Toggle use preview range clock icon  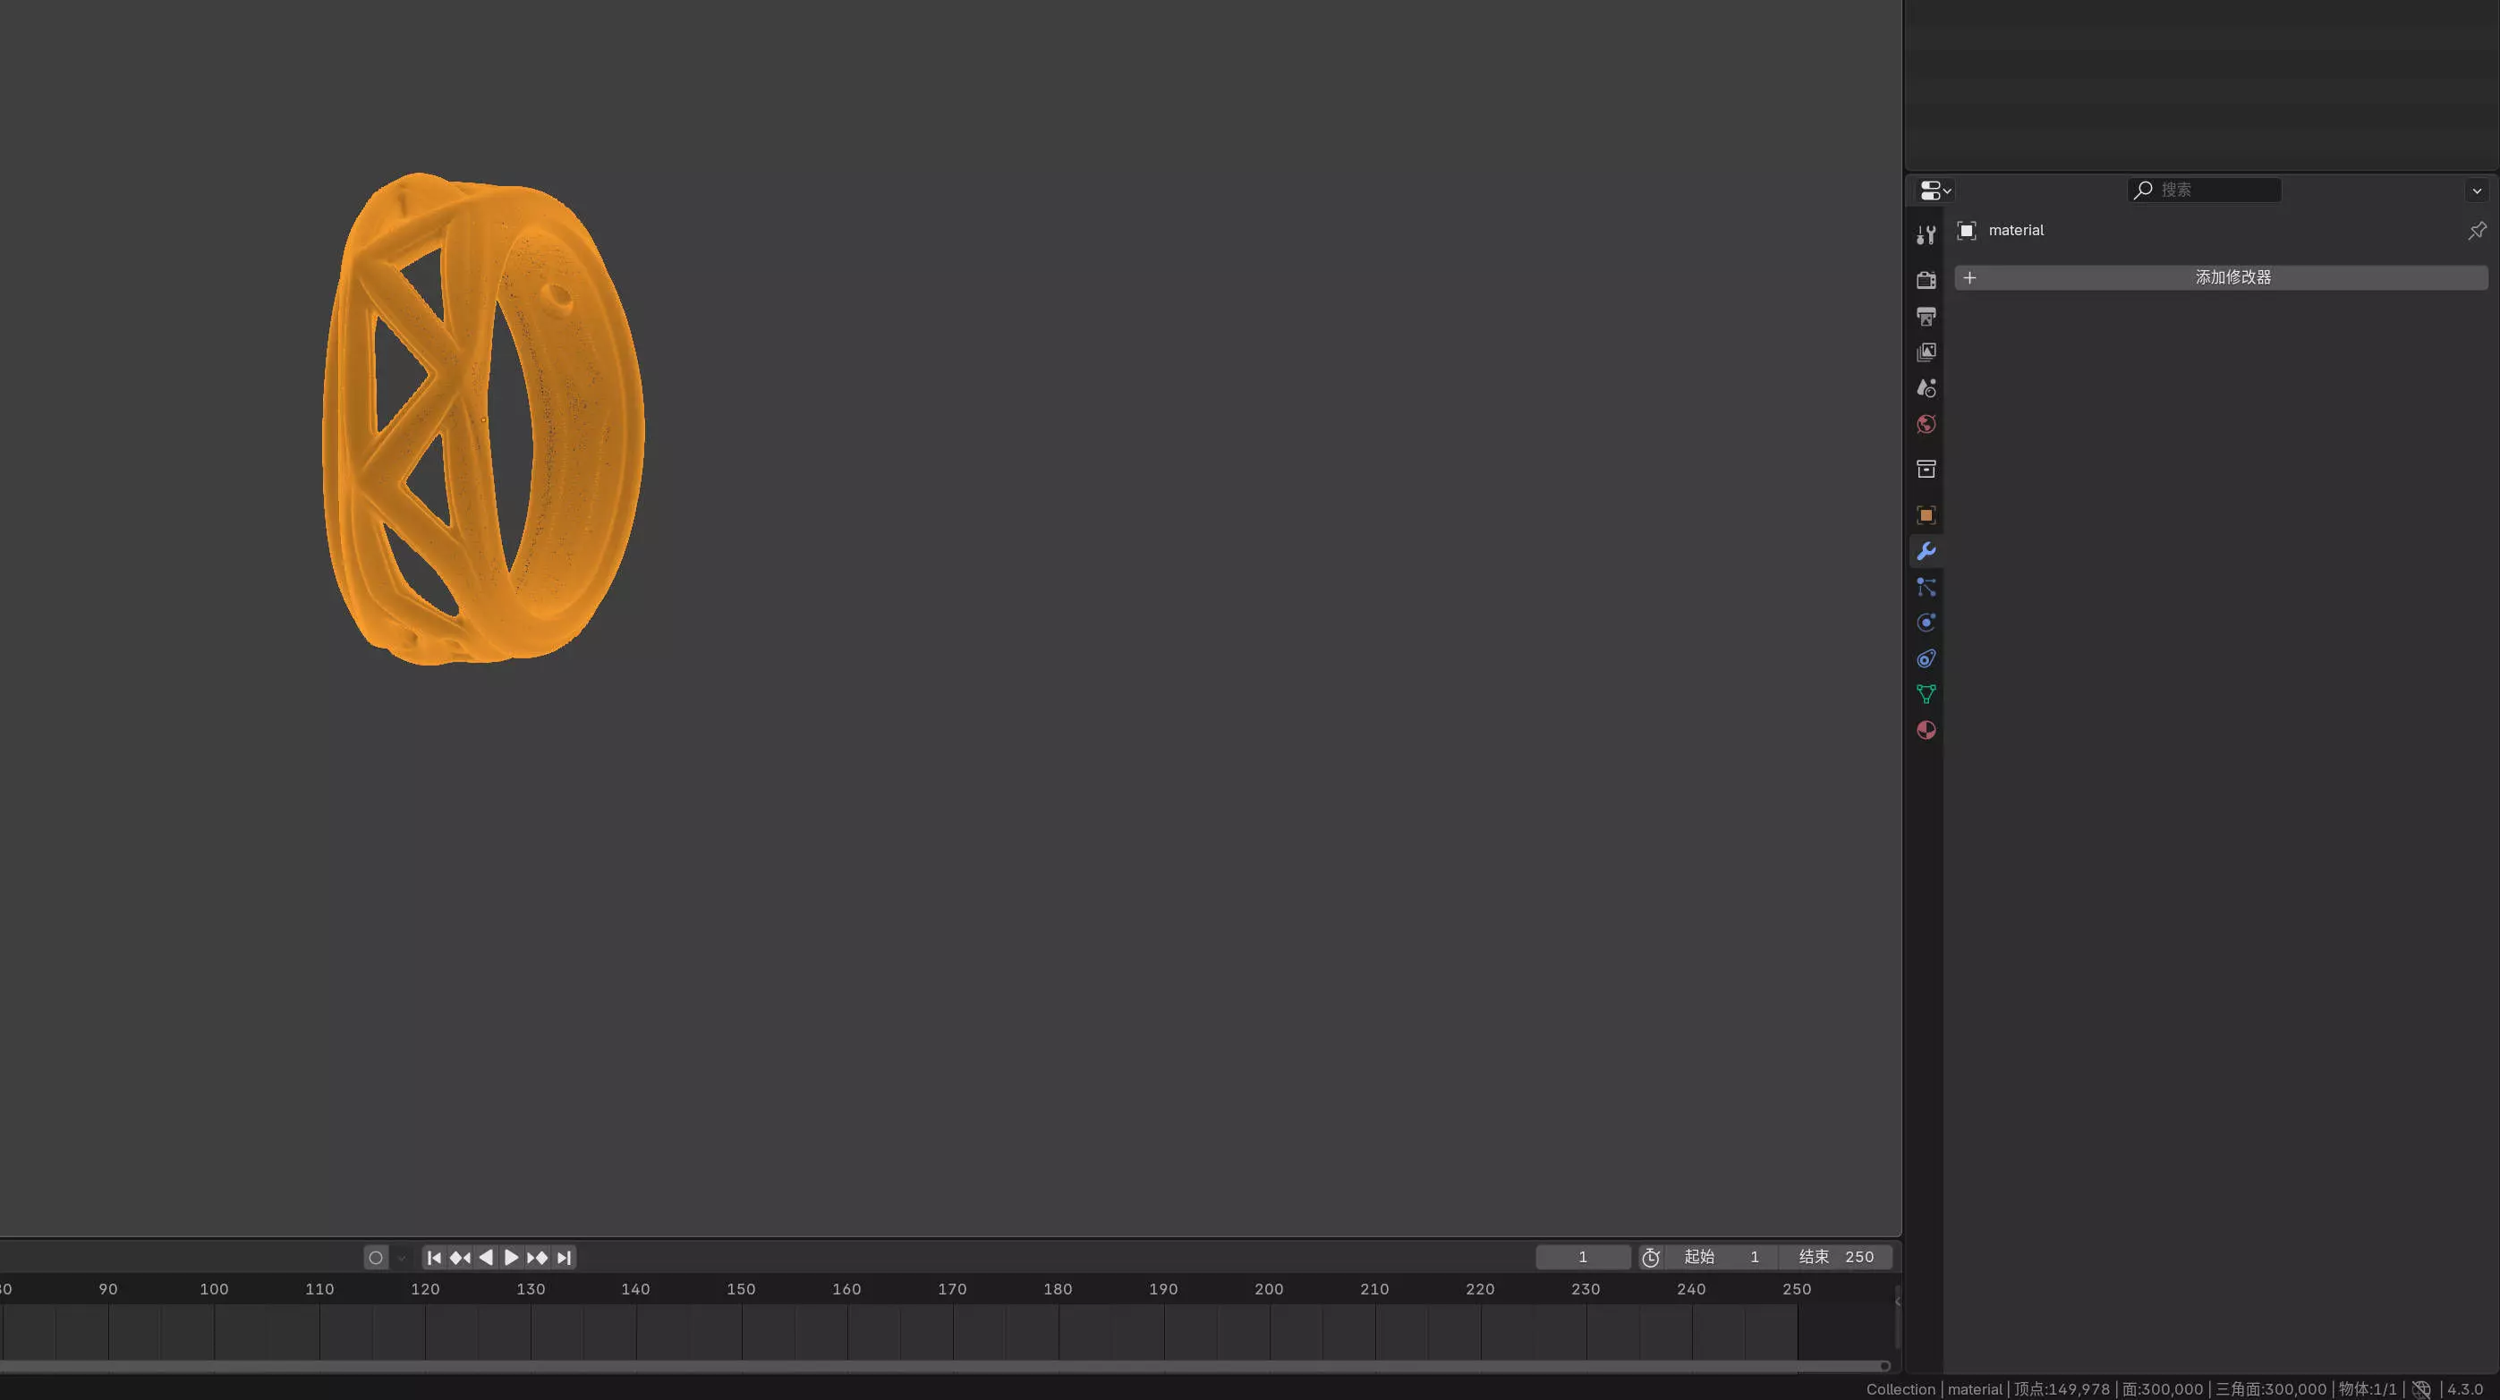point(1650,1258)
